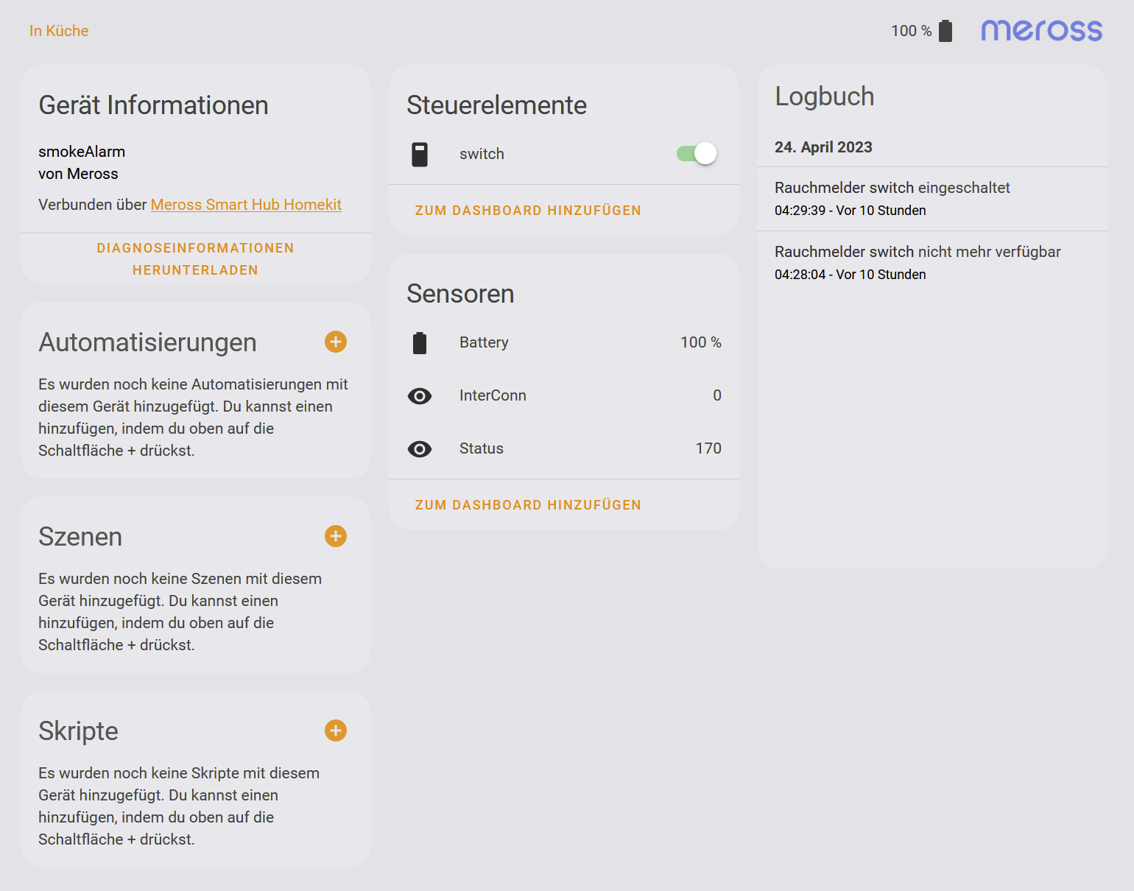Viewport: 1134px width, 891px height.
Task: Add Sensoren to dashboard via Zum Dashboard hinzufügen
Action: point(528,504)
